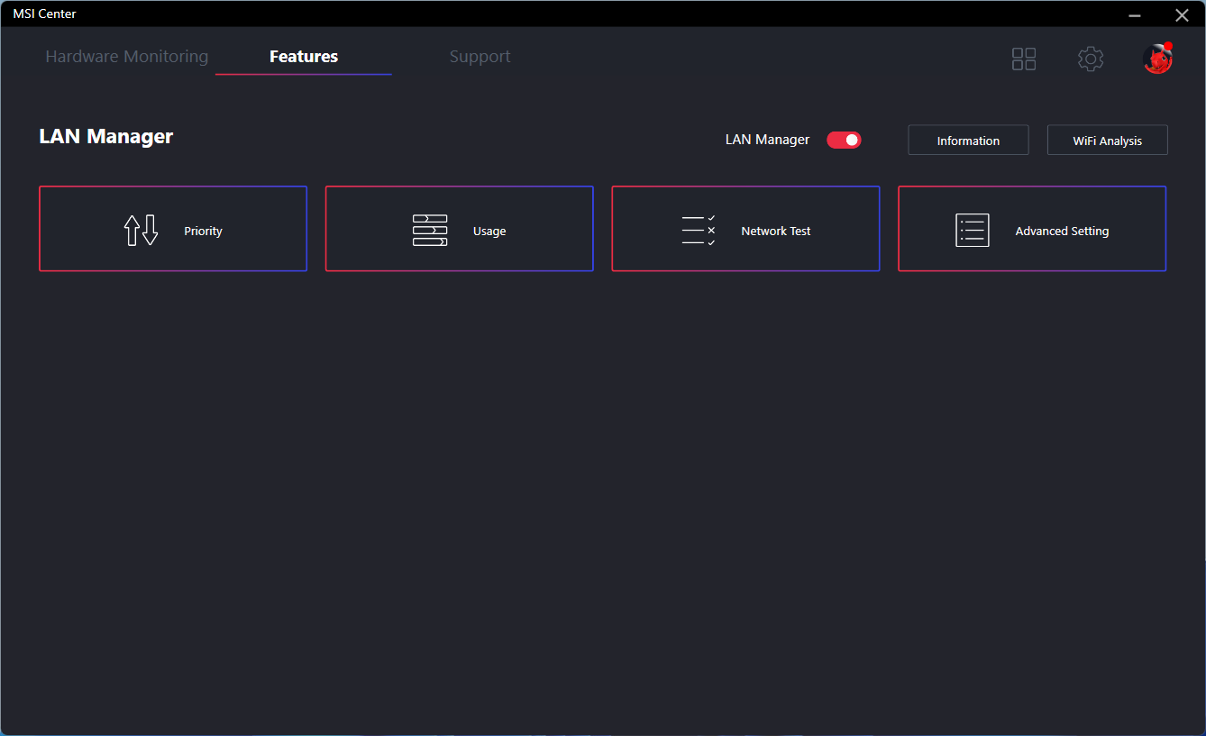Open the settings gear icon
This screenshot has height=736, width=1206.
pos(1091,59)
